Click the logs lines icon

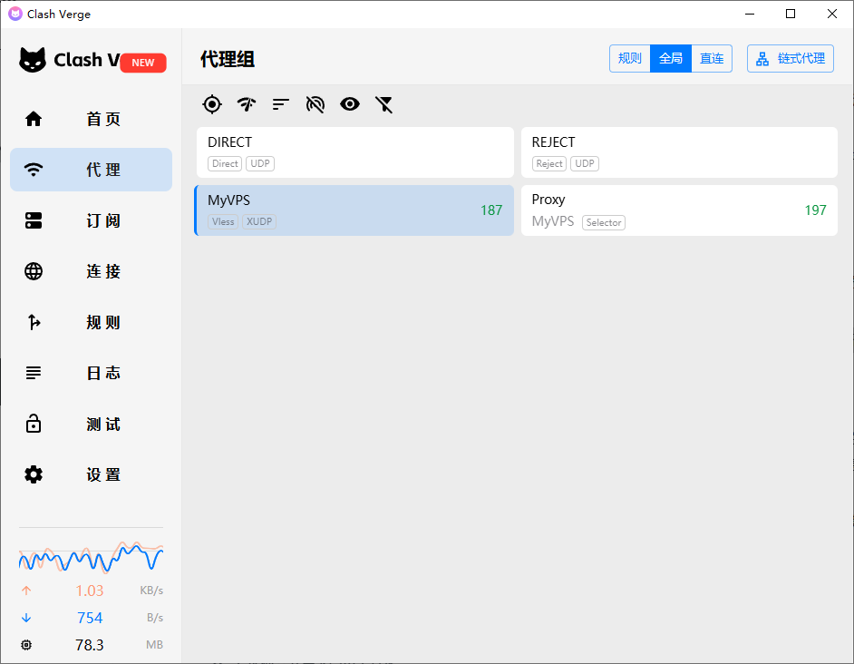(x=34, y=373)
